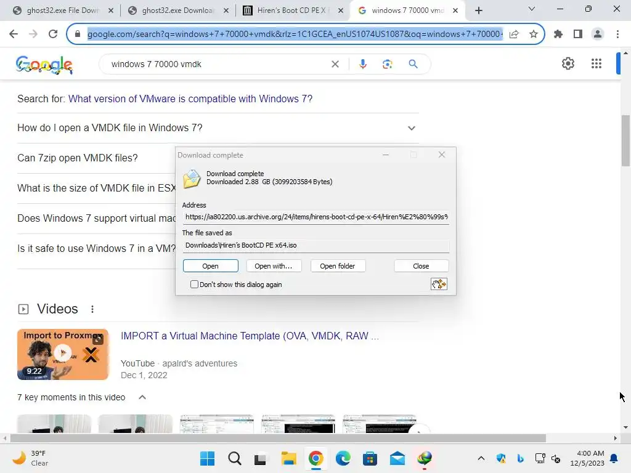Click the browser URL address bar

[295, 34]
